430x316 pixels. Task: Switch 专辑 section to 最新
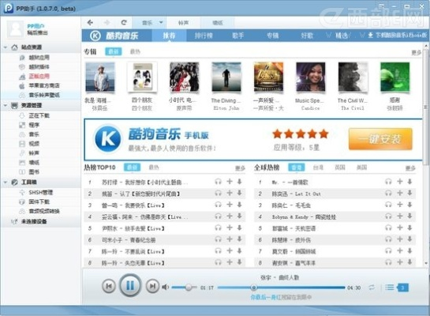click(114, 51)
